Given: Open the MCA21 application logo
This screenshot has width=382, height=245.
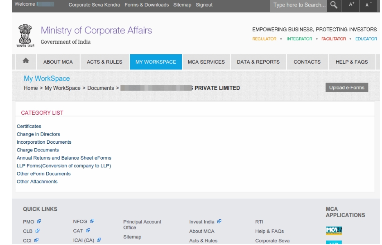Looking at the screenshot, I should click(334, 231).
